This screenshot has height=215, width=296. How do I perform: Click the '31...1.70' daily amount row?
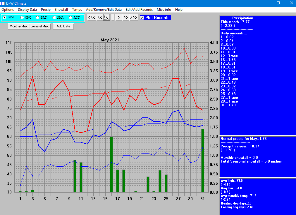click(x=228, y=105)
